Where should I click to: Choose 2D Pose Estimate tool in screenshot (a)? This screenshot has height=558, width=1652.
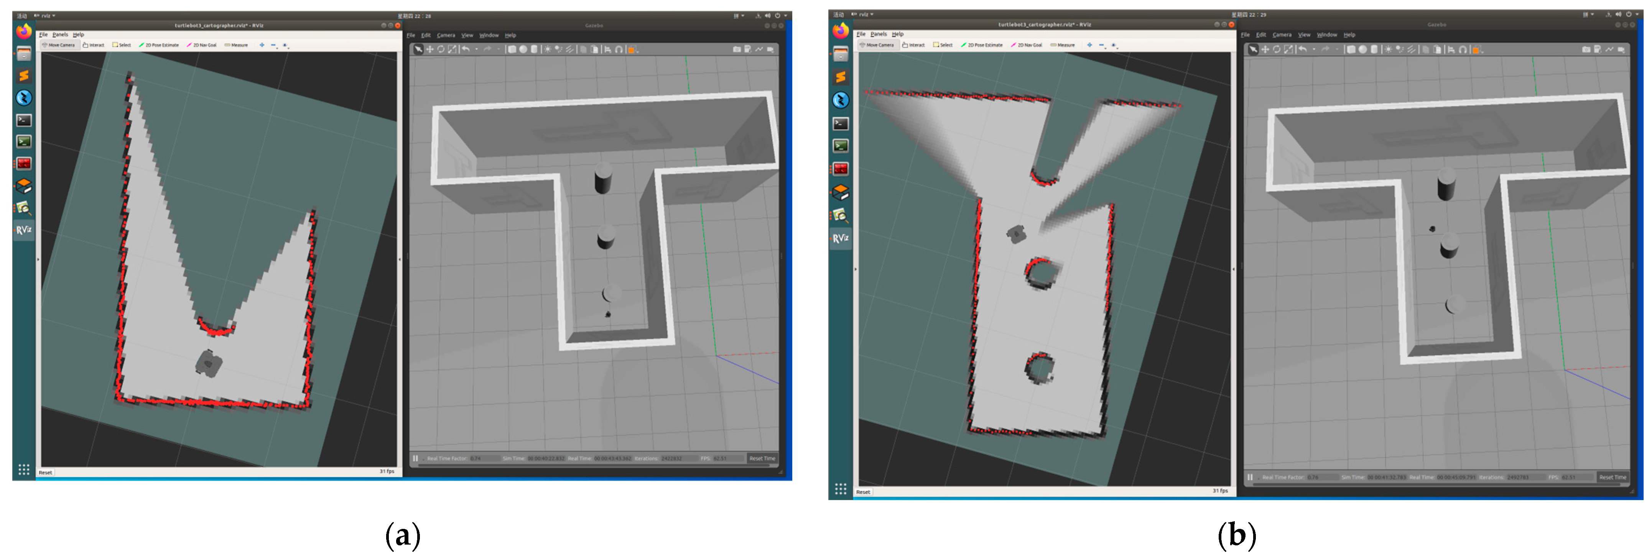pyautogui.click(x=158, y=45)
